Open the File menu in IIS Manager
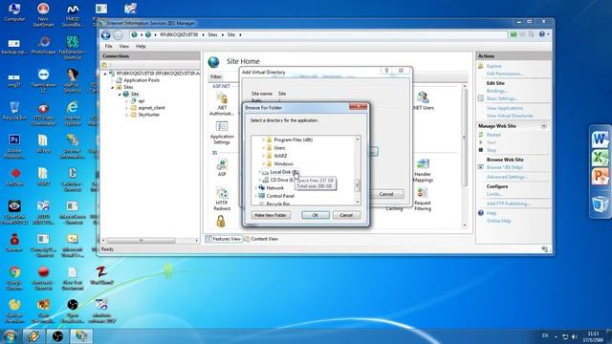Viewport: 612px width, 344px height. pyautogui.click(x=108, y=46)
